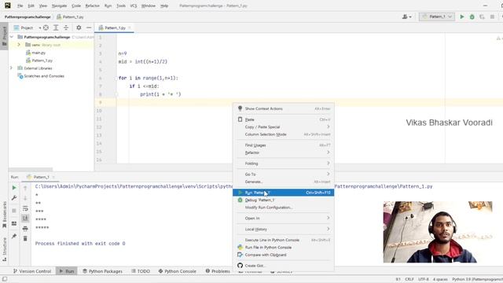The height and width of the screenshot is (283, 503).
Task: Choose Run File in Python Console
Action: (x=283, y=248)
